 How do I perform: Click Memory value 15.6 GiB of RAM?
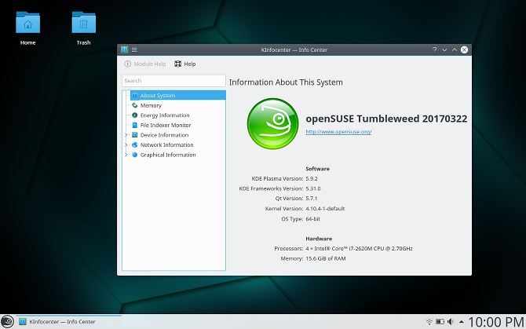325,258
